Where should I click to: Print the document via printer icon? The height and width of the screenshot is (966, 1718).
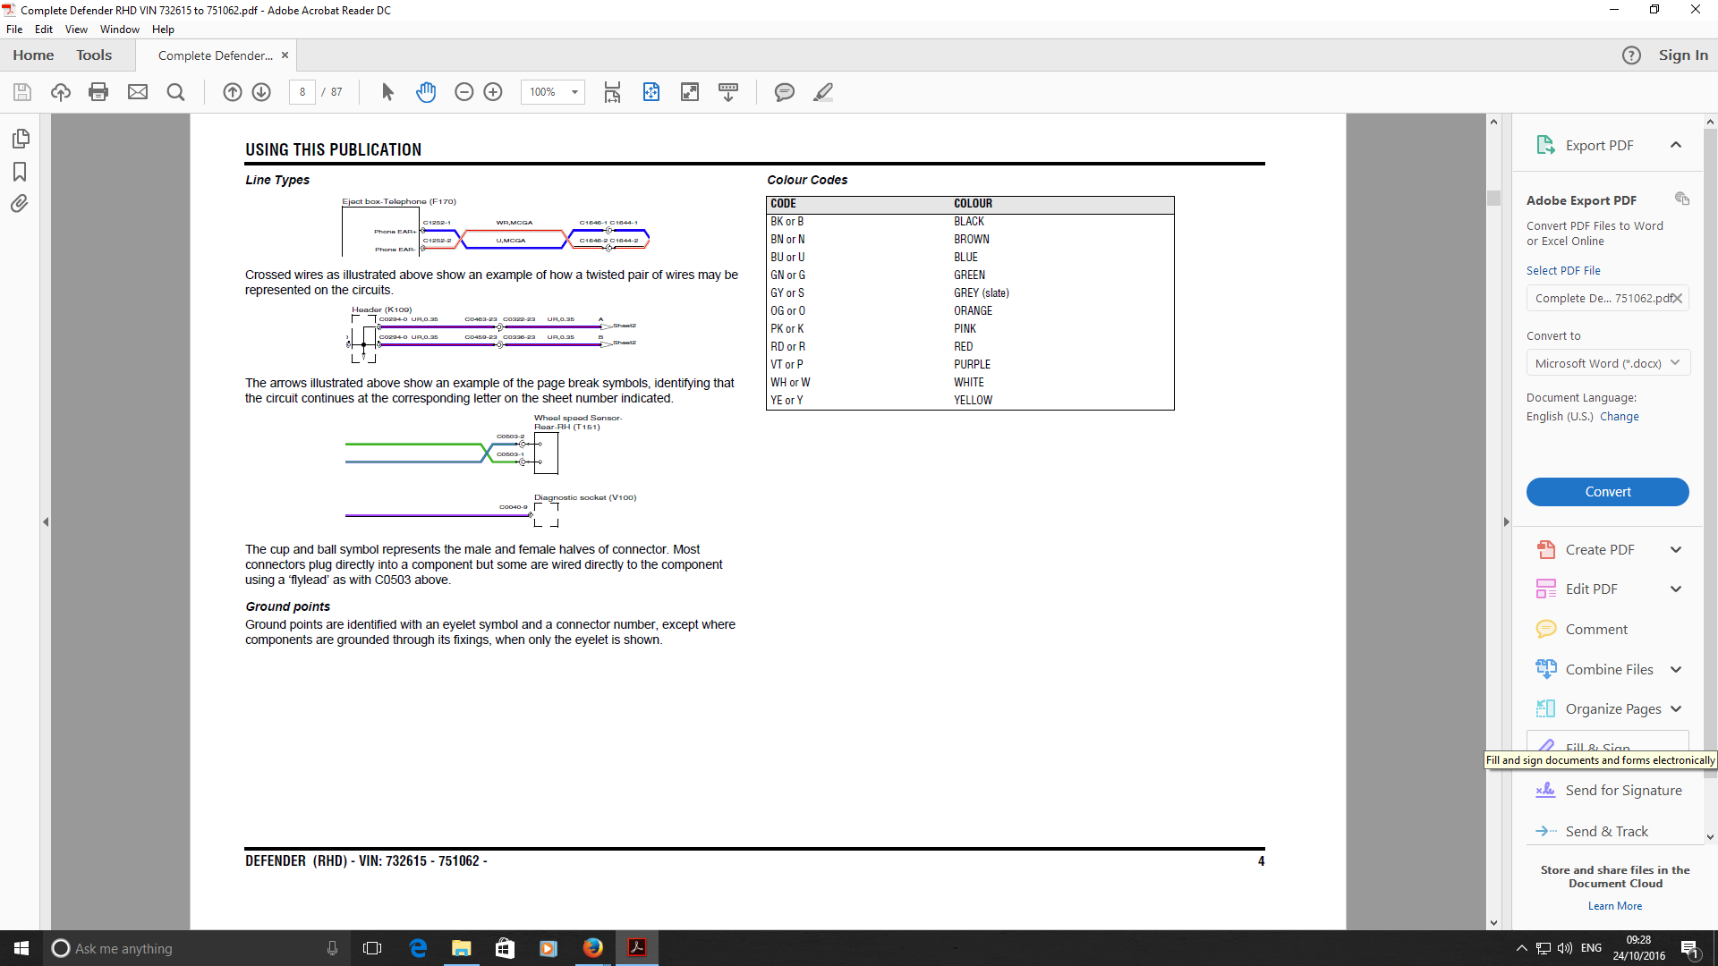click(x=98, y=92)
